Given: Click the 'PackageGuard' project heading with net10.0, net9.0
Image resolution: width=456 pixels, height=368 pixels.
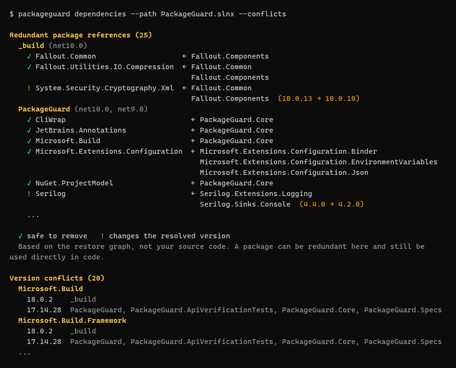Looking at the screenshot, I should (44, 110).
